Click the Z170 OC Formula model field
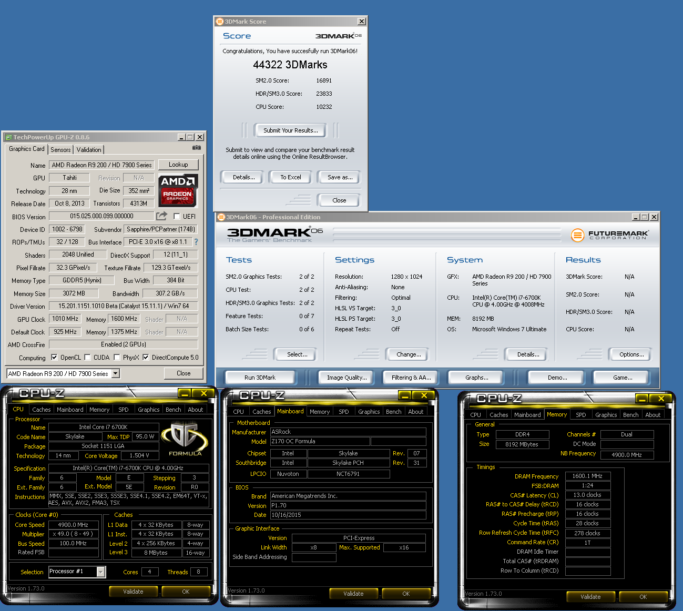The image size is (683, 611). [320, 442]
